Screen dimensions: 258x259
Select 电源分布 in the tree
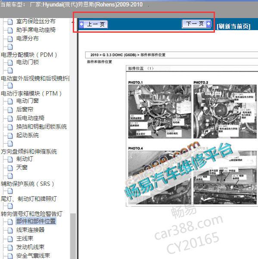27,38
